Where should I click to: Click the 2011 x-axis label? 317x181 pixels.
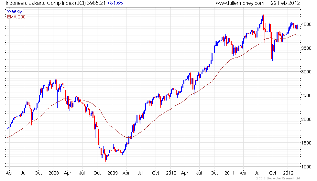coord(229,173)
